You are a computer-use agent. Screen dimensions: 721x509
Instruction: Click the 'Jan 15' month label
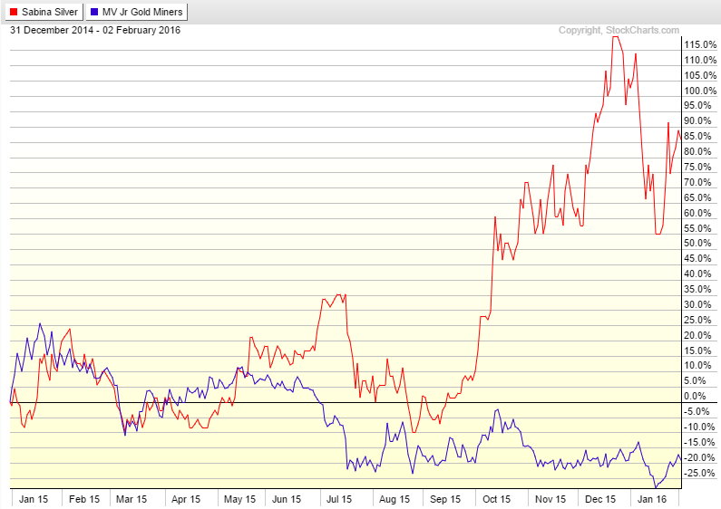click(34, 499)
